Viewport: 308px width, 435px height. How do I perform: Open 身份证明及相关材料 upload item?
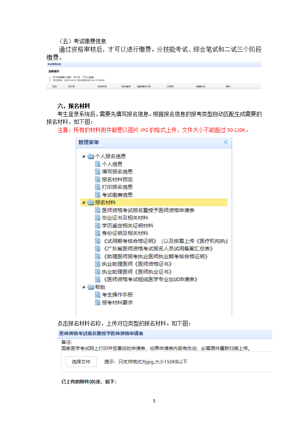(x=125, y=233)
